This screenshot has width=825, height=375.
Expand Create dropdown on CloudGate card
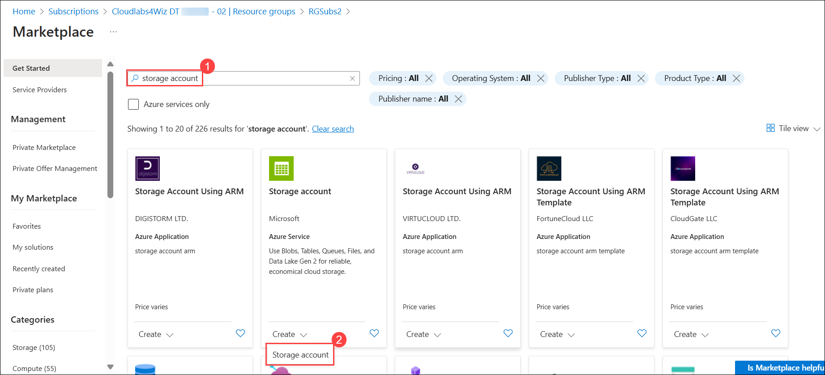[x=691, y=334]
